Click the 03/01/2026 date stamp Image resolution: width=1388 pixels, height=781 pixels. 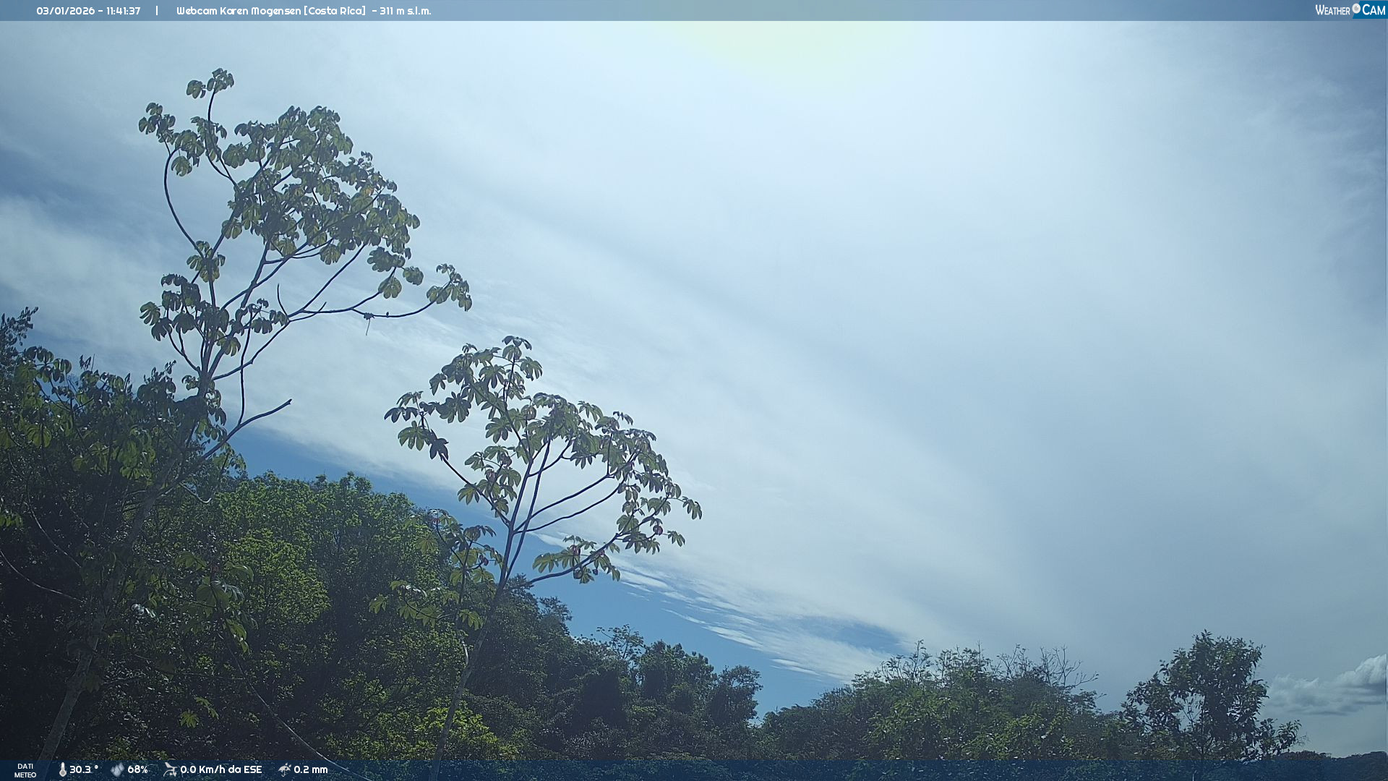(x=65, y=11)
